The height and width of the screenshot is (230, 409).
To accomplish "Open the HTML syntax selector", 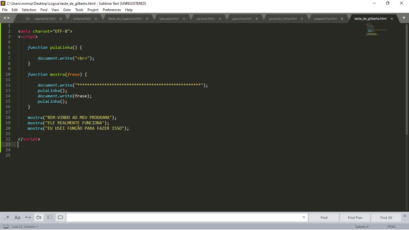I will [392, 227].
